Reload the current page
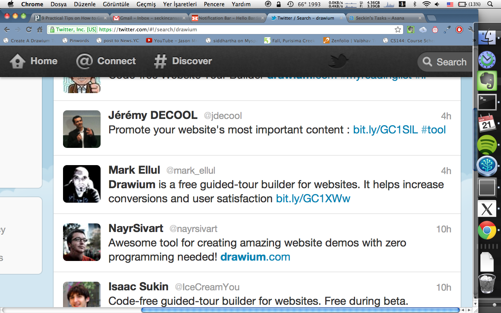This screenshot has width=501, height=313. [x=29, y=30]
